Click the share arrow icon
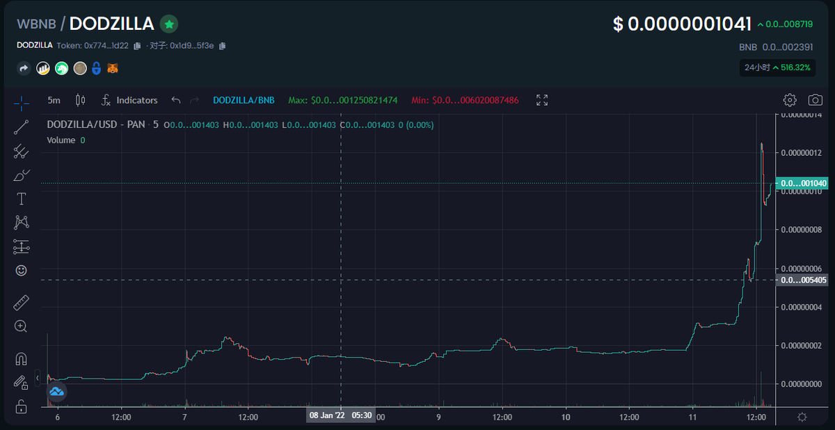835x430 pixels. [24, 68]
